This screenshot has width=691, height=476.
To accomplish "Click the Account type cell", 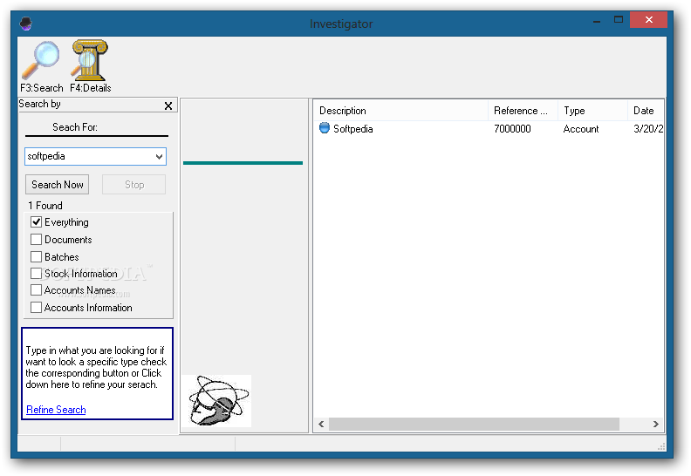I will coord(581,129).
